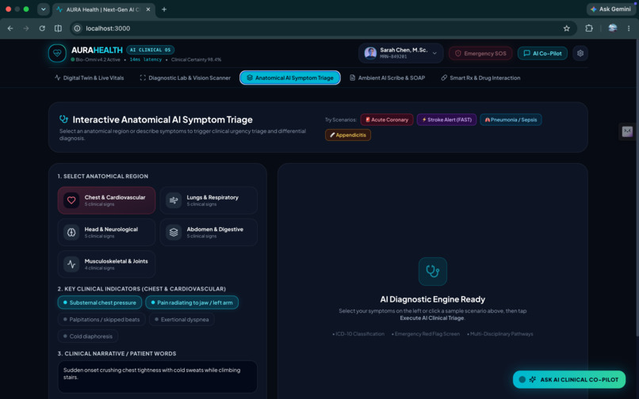
Task: Open Anatomical AI Symptom Triage tab
Action: point(290,78)
